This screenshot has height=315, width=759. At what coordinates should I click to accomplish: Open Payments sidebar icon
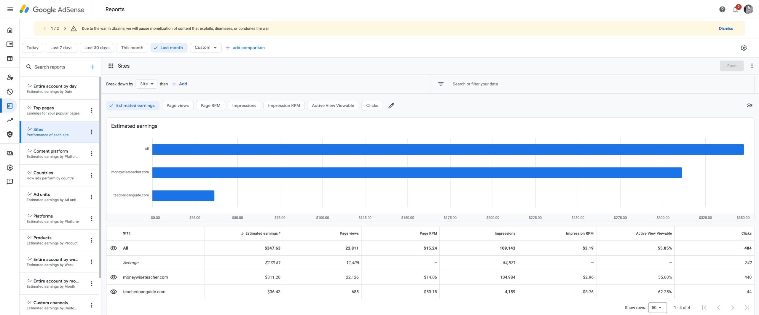coord(10,153)
